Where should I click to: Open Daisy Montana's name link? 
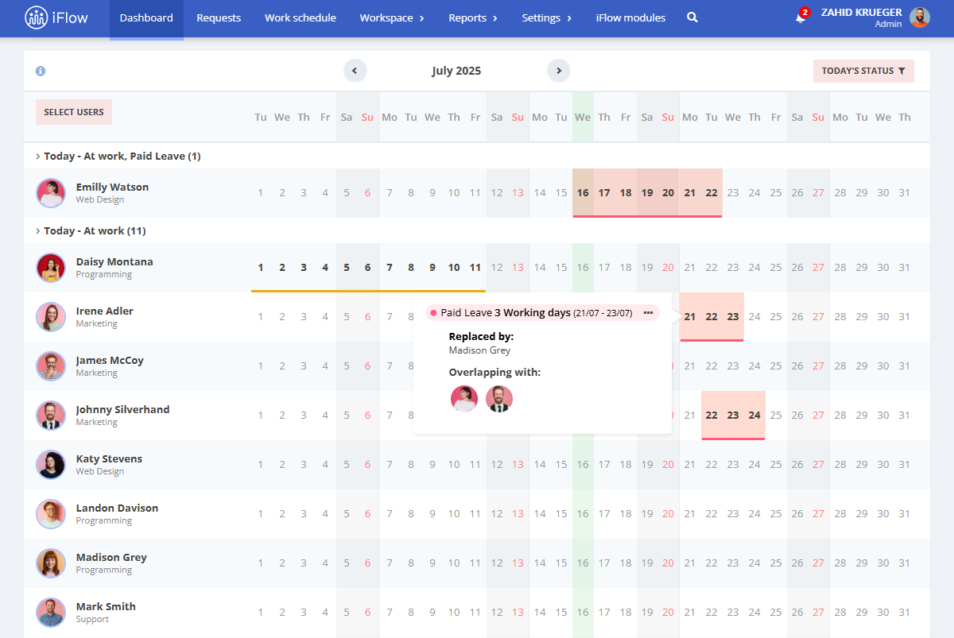[x=114, y=262]
